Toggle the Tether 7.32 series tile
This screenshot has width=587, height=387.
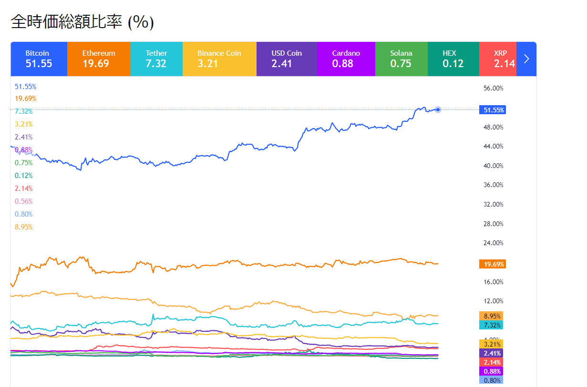pos(156,59)
